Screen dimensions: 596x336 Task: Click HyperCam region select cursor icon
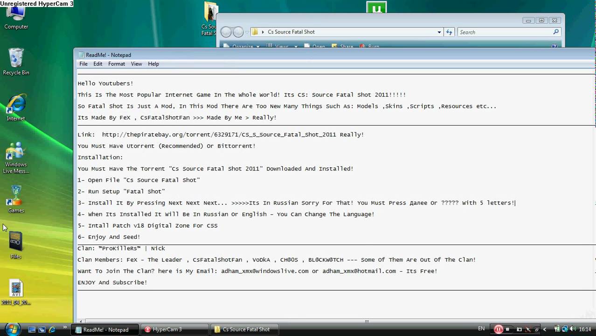click(x=527, y=329)
